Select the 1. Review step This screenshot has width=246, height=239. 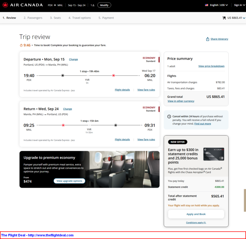tap(9, 18)
